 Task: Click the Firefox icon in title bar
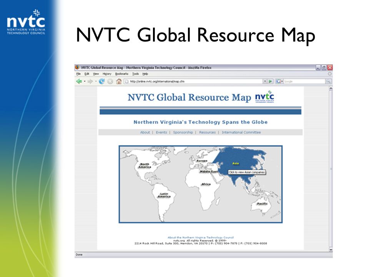(x=77, y=67)
